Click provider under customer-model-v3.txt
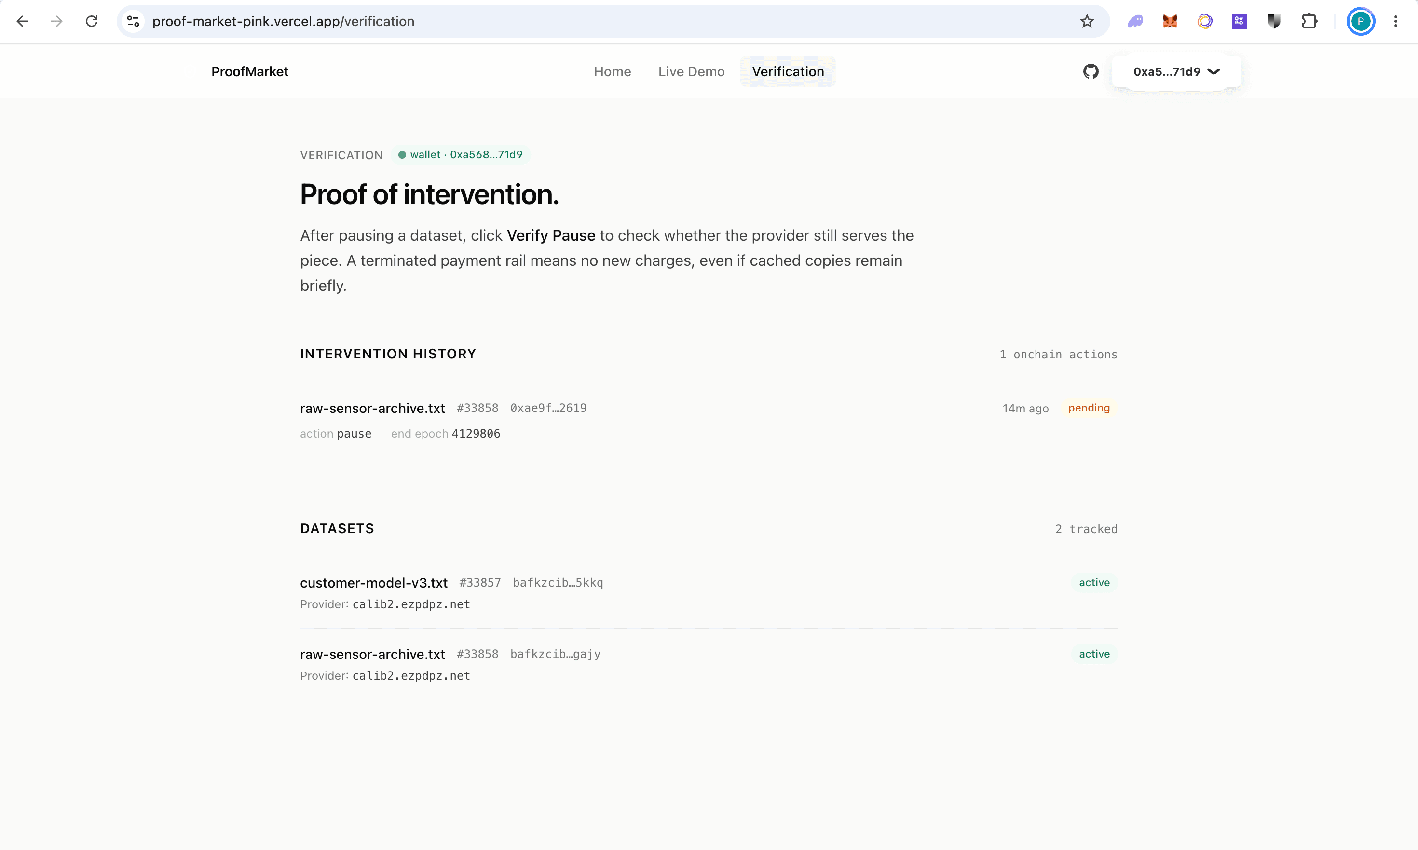 coord(411,605)
